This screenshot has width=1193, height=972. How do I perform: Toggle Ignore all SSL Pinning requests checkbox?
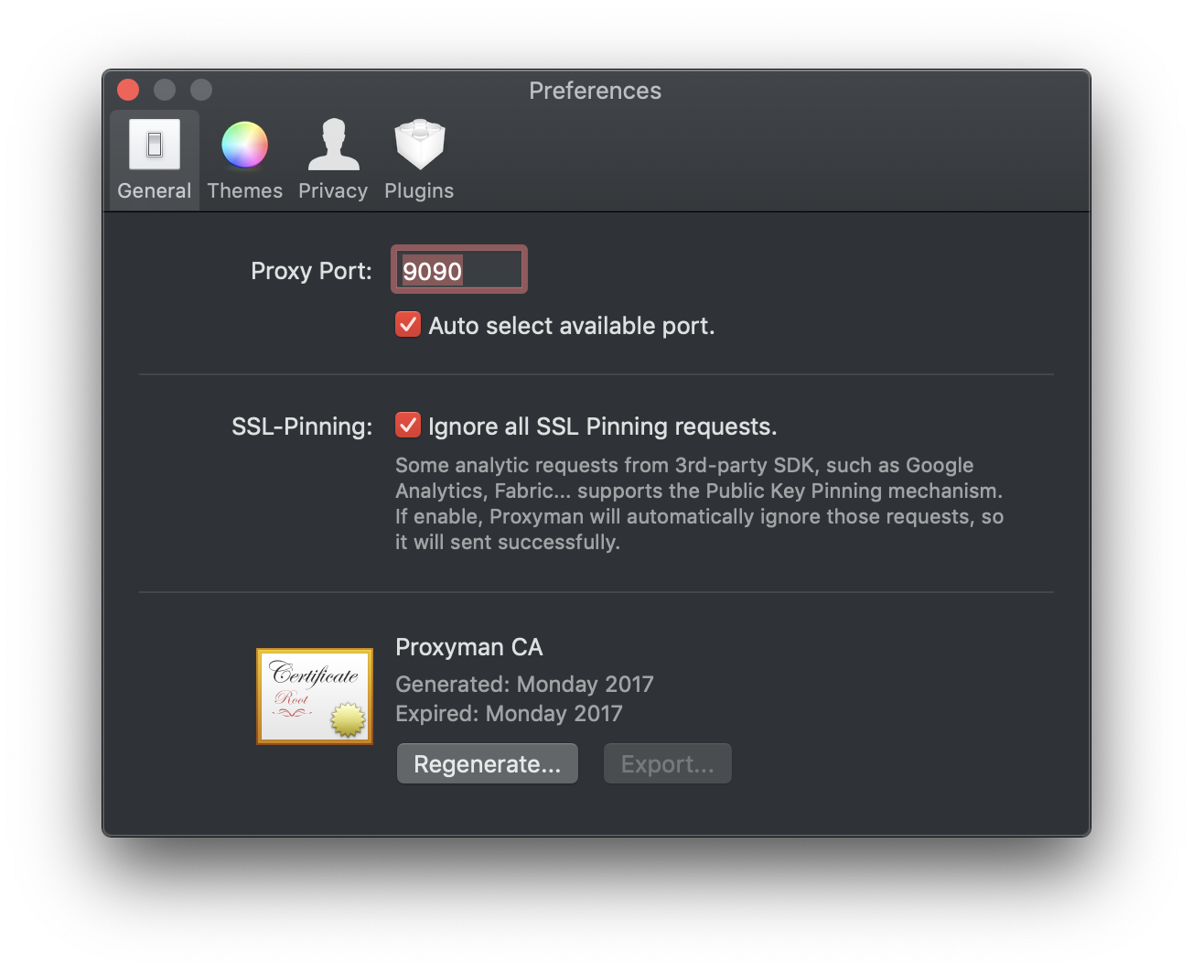pos(408,426)
